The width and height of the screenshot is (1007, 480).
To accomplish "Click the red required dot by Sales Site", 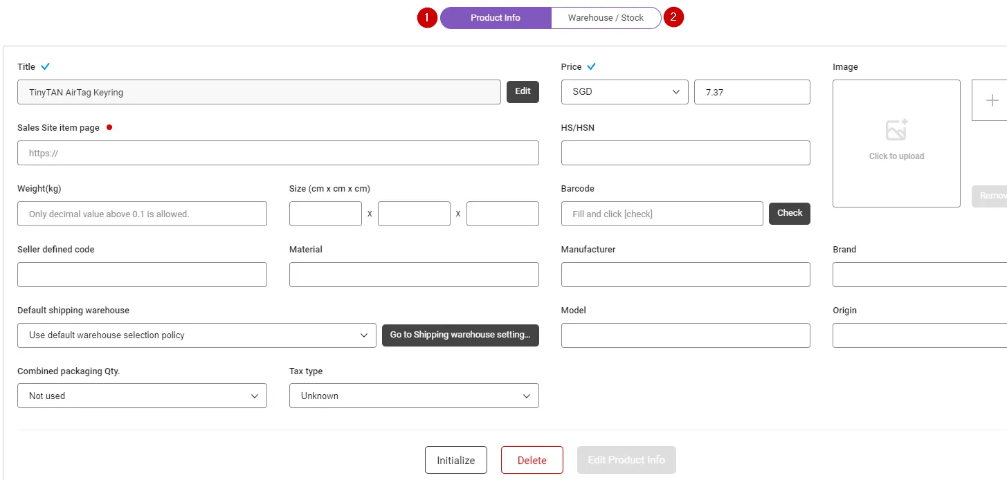I will click(x=109, y=127).
